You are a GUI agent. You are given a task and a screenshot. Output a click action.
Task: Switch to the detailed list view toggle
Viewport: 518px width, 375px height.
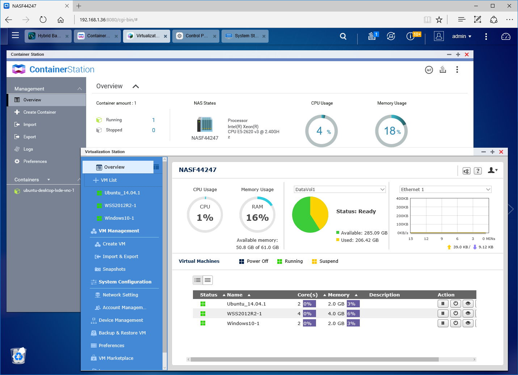[198, 280]
